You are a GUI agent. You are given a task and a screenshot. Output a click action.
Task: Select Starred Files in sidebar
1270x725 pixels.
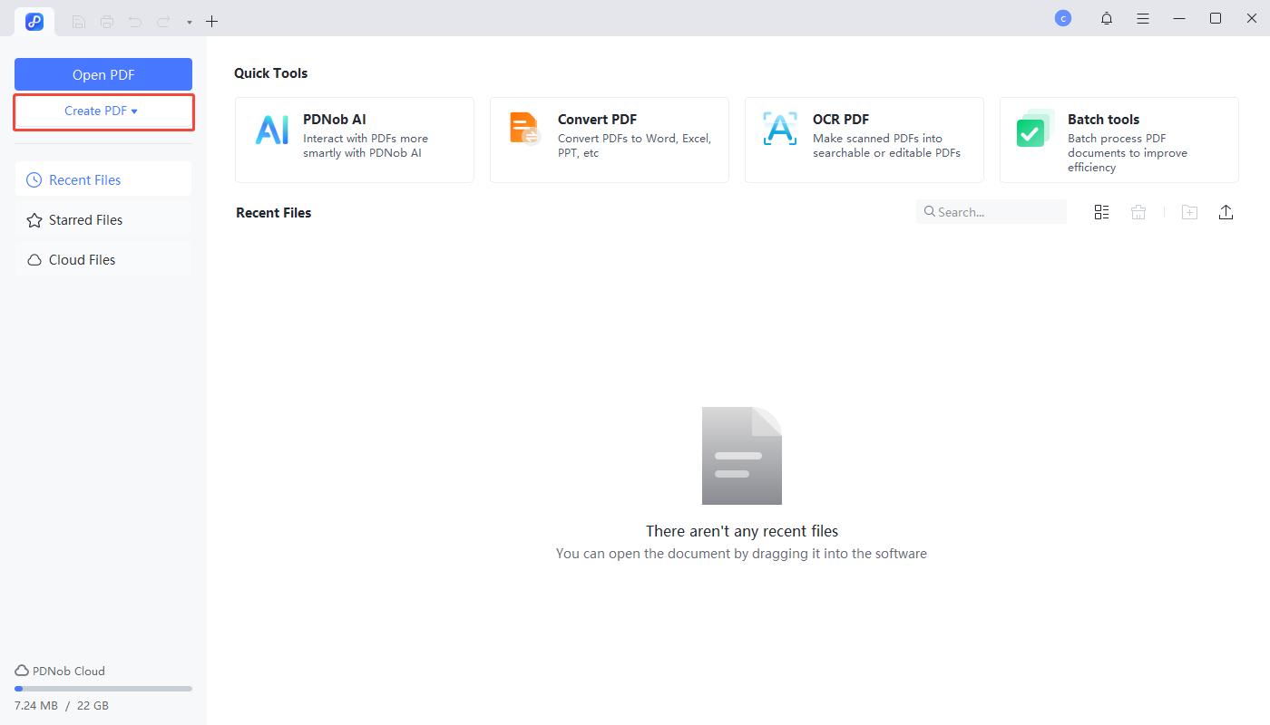[x=103, y=219]
